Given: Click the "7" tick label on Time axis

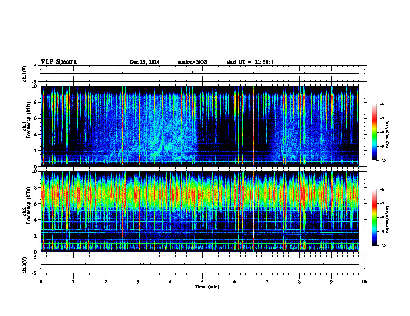Looking at the screenshot, I should click(267, 282).
